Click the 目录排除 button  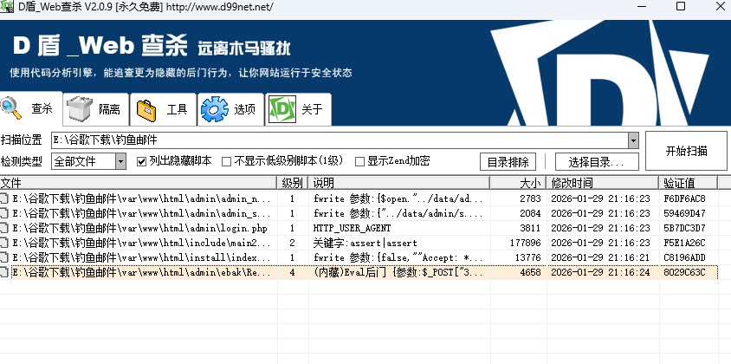tap(508, 161)
